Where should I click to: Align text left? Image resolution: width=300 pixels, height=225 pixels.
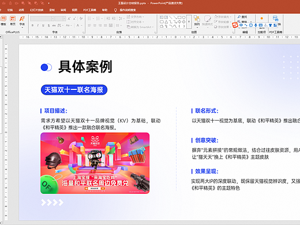[x=89, y=25]
